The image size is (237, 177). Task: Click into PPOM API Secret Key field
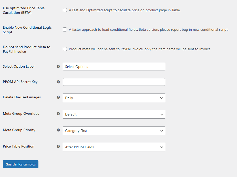pos(114,82)
